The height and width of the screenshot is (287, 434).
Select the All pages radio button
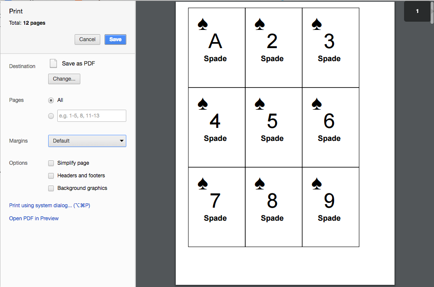point(51,100)
